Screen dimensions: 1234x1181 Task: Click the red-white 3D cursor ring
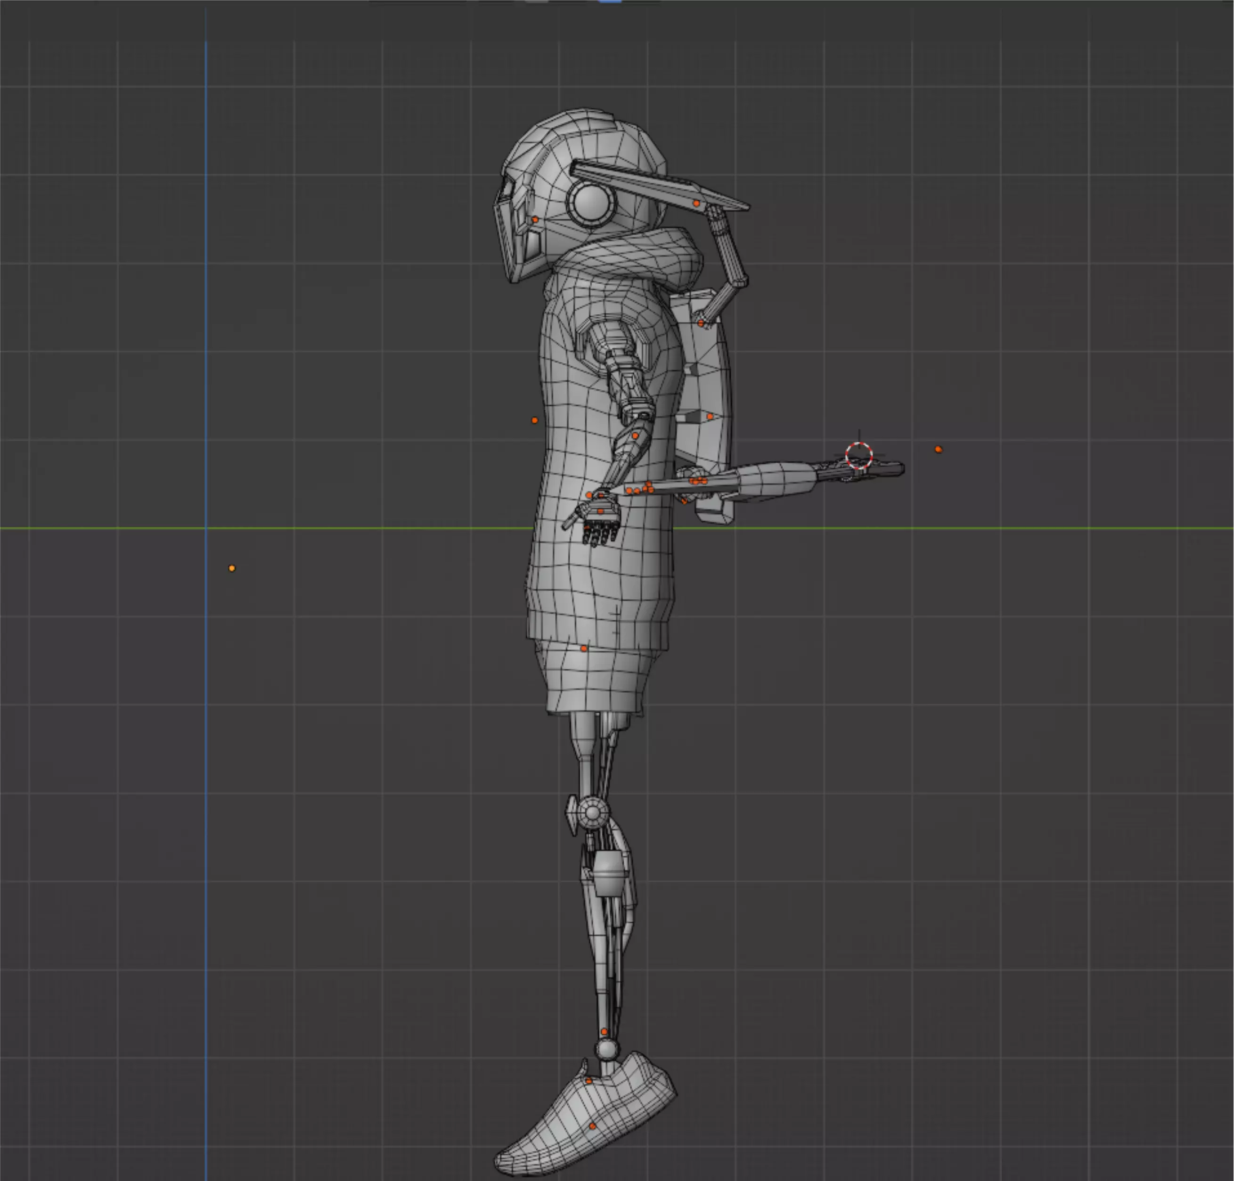point(859,456)
